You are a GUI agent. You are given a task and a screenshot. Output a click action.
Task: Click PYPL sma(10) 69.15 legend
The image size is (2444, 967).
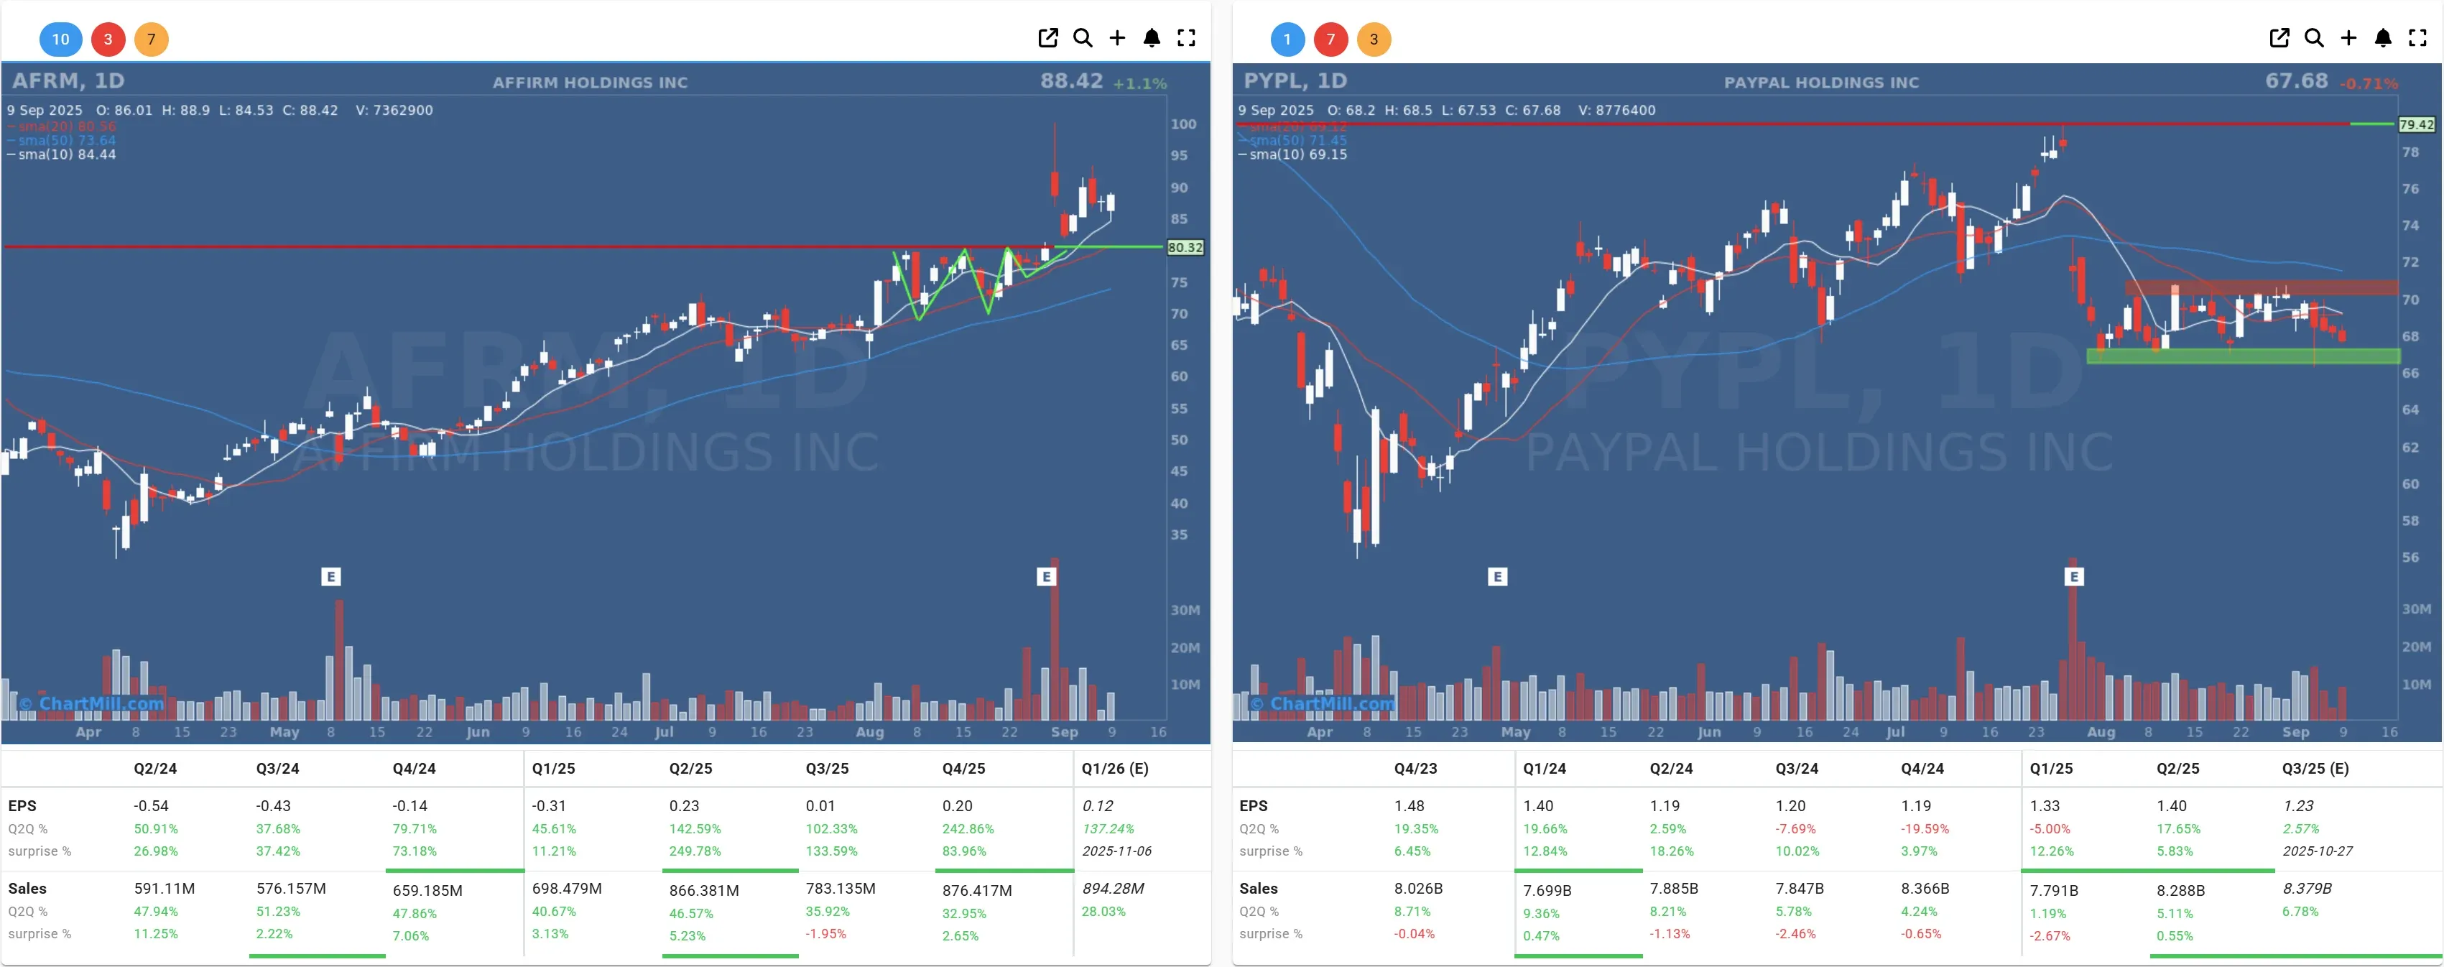[x=1292, y=154]
